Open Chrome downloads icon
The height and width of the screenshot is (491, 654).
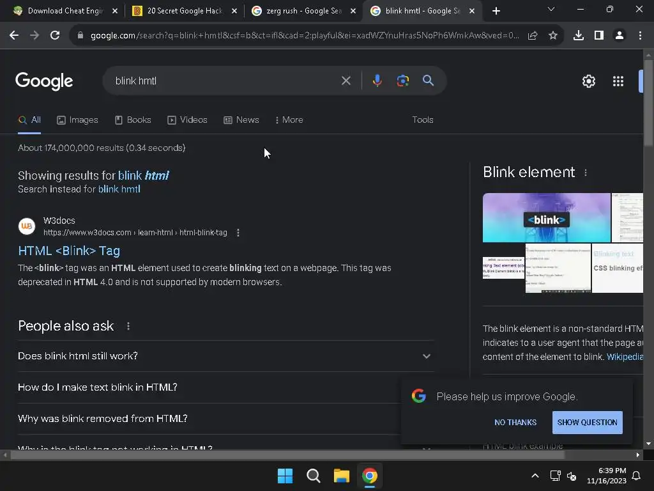pos(578,36)
